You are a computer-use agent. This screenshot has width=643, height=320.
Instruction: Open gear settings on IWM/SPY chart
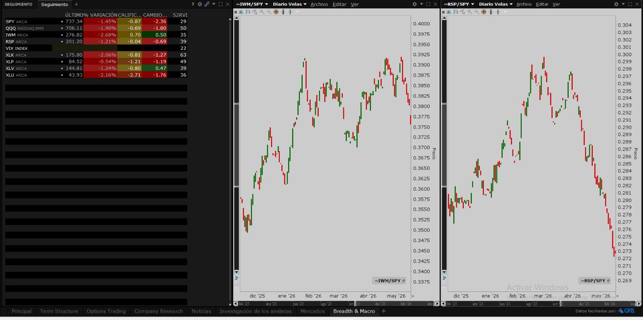414,4
